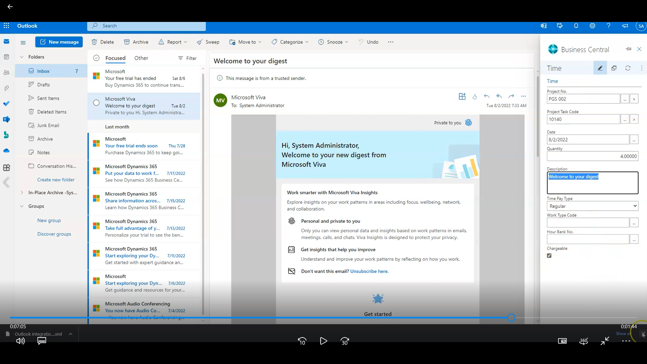The height and width of the screenshot is (364, 647).
Task: Toggle select-all circle beside Focused
Action: coord(96,58)
